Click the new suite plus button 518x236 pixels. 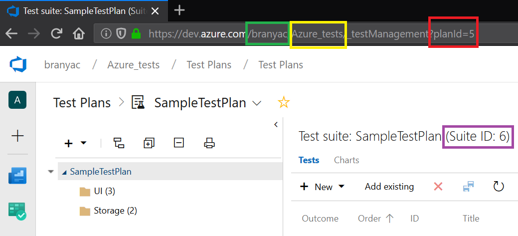(68, 143)
